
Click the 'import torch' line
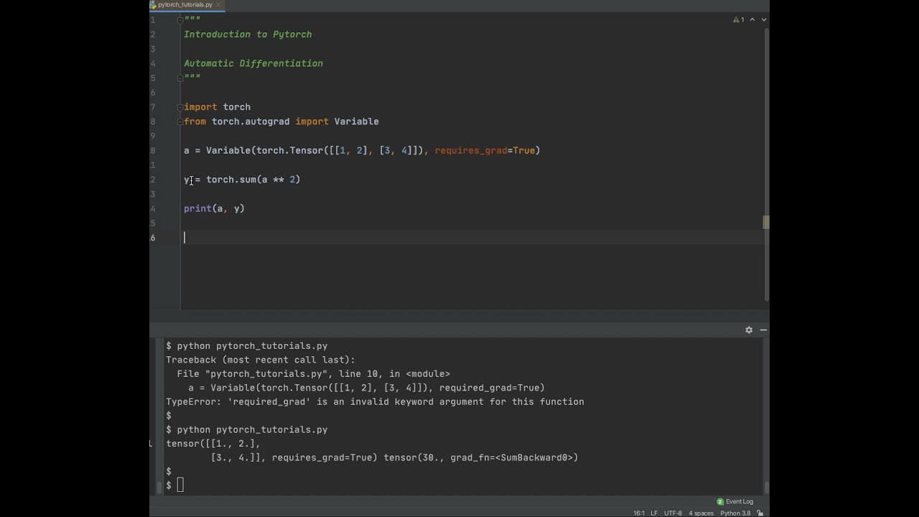[217, 107]
